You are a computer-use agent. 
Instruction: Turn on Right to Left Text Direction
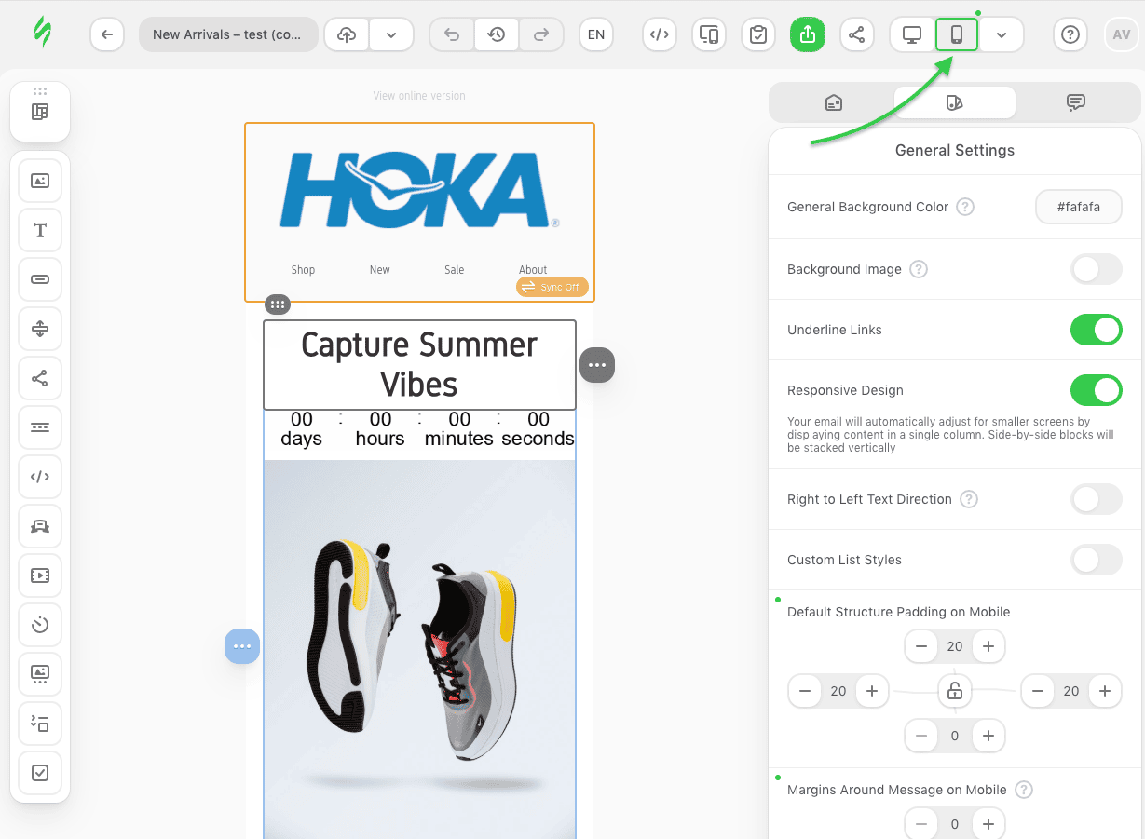(x=1097, y=499)
